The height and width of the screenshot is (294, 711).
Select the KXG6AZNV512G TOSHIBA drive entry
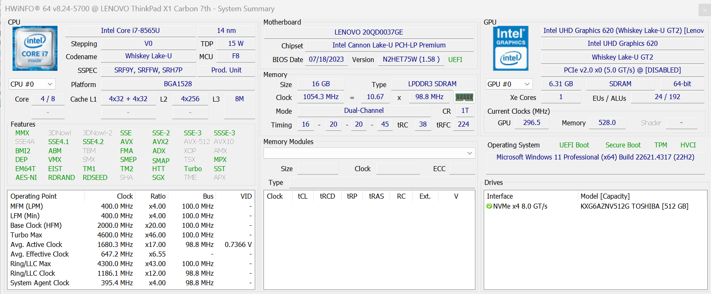point(634,206)
